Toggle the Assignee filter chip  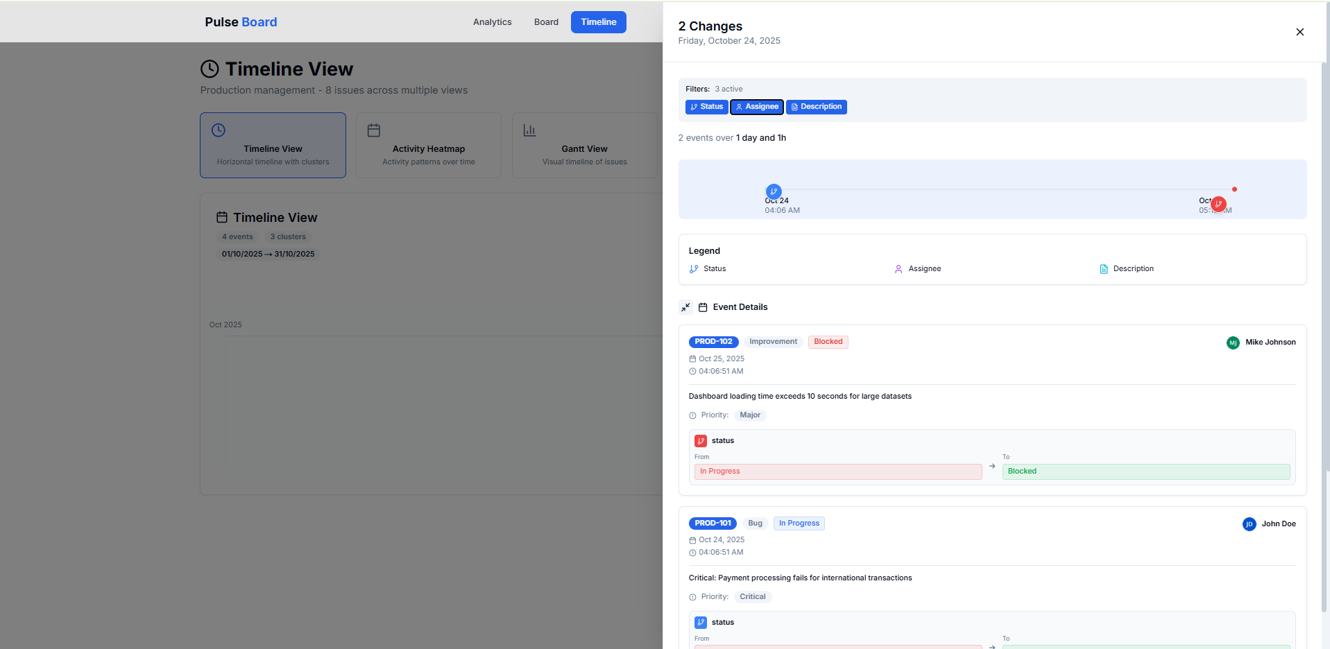click(x=756, y=107)
